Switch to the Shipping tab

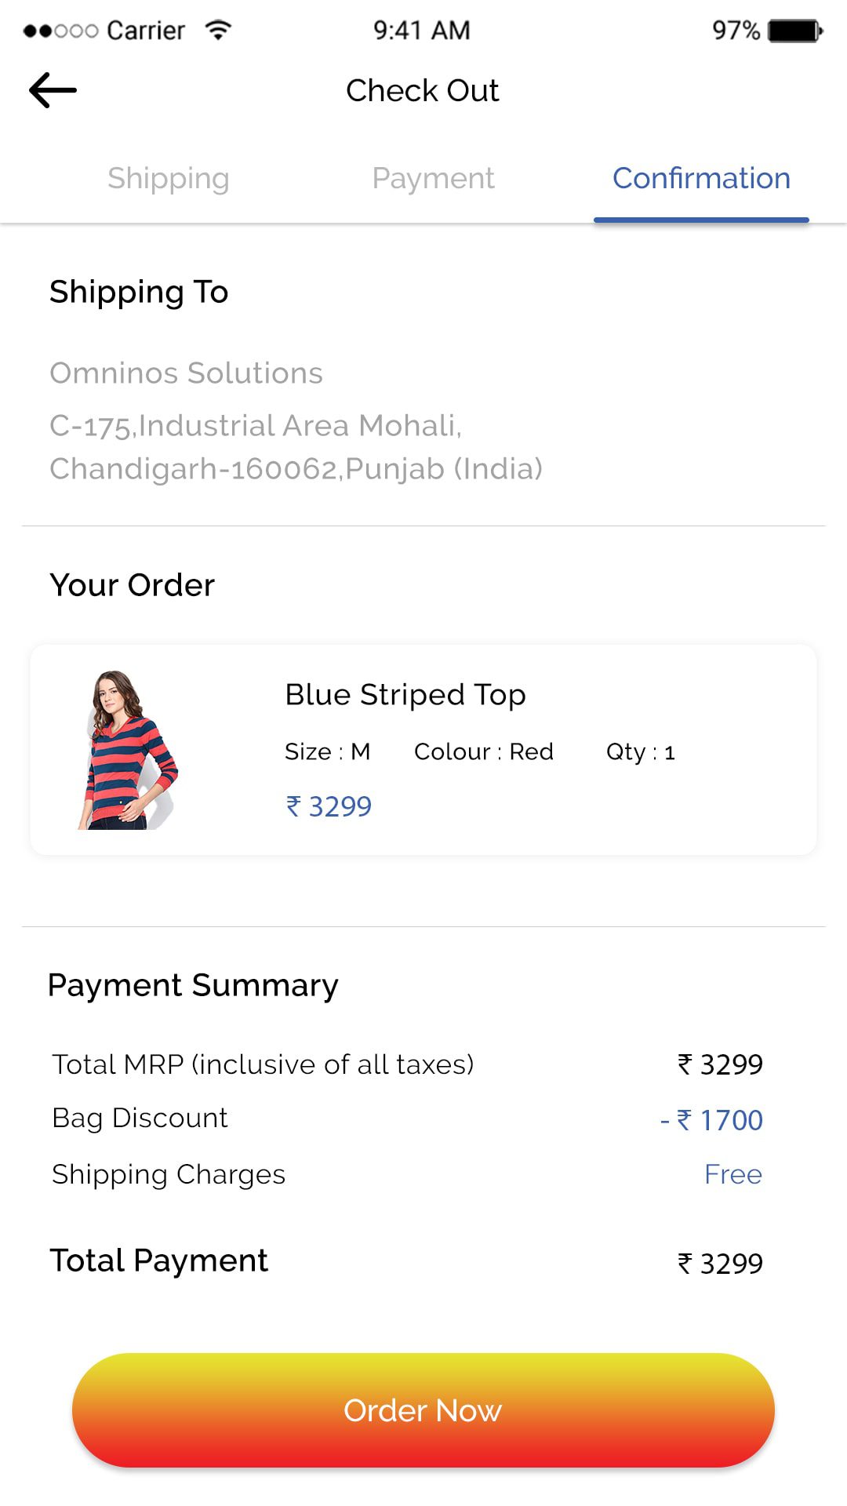tap(168, 179)
